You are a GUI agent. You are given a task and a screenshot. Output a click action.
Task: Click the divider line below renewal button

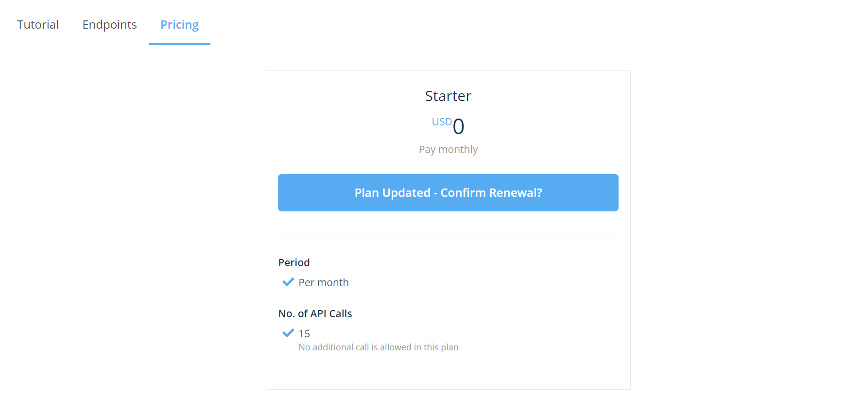(448, 238)
